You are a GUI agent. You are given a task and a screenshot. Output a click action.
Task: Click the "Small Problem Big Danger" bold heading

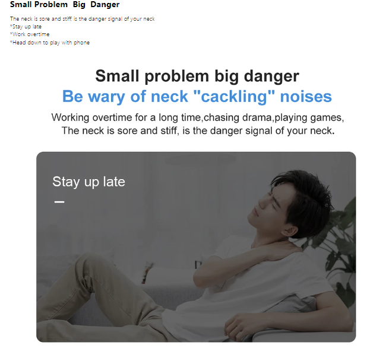pyautogui.click(x=65, y=4)
